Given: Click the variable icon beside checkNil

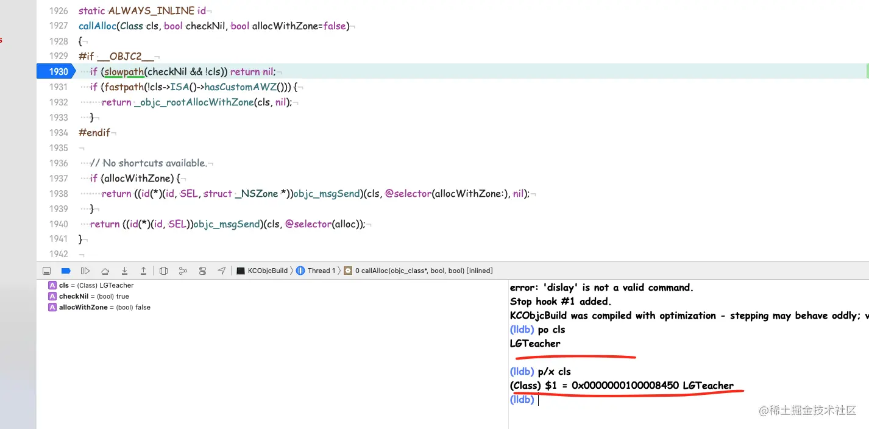Looking at the screenshot, I should (x=52, y=296).
